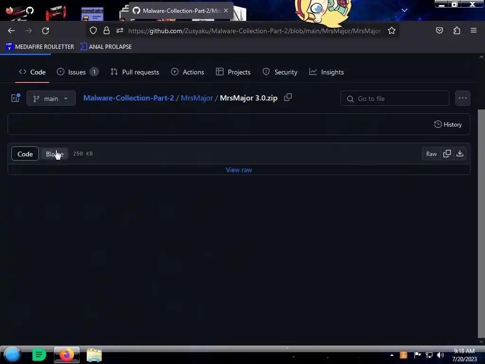Close the Malware-Collection-Part-2 tab

tap(226, 10)
